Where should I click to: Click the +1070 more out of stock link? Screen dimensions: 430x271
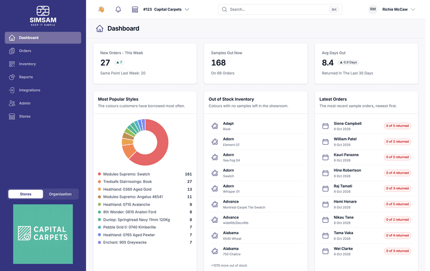[229, 265]
